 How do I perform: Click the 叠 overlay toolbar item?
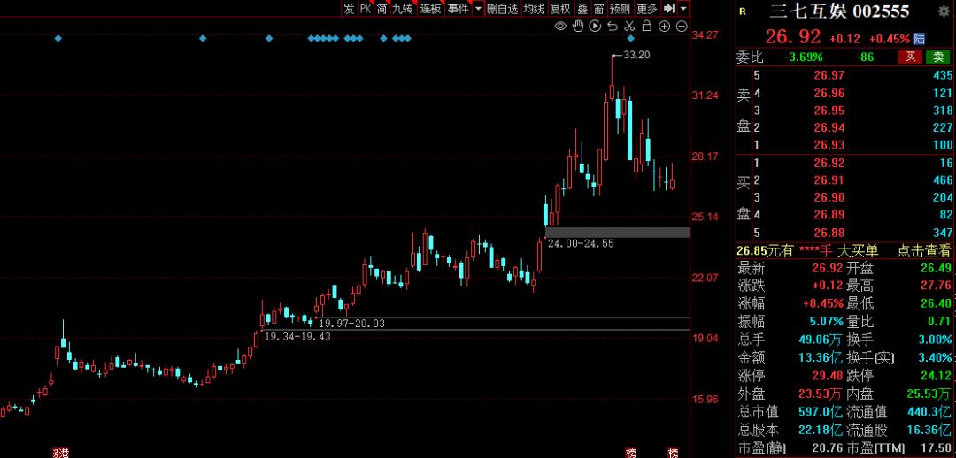582,9
